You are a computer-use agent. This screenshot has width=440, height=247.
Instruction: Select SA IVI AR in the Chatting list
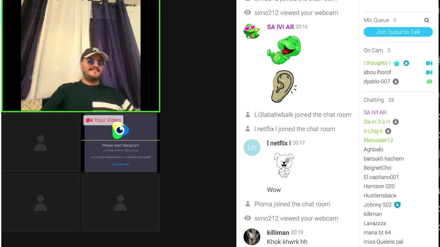pos(375,113)
